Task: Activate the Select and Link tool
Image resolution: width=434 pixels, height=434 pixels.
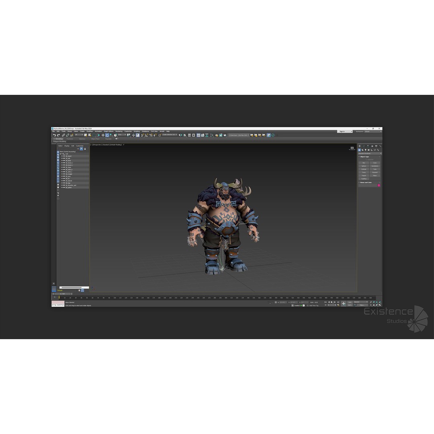Action: pos(63,135)
